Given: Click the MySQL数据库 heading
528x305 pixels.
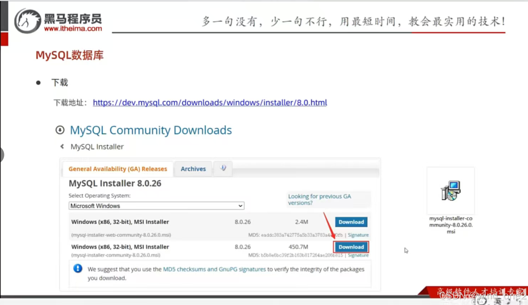Looking at the screenshot, I should point(69,55).
